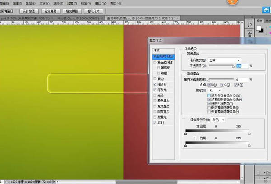Screen dimensions: 271x184
Task: Click the 下一图层 white point slider
Action: click(x=249, y=146)
